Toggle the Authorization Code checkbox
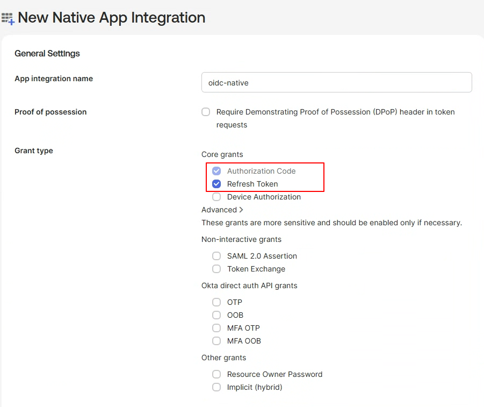484x407 pixels. pyautogui.click(x=216, y=171)
